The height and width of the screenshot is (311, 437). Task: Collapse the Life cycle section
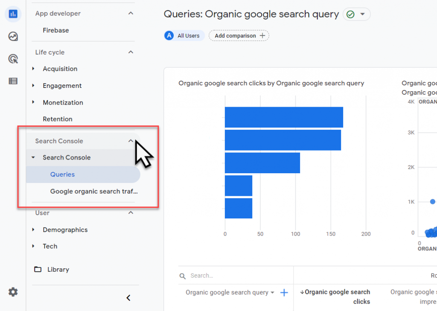pos(131,52)
